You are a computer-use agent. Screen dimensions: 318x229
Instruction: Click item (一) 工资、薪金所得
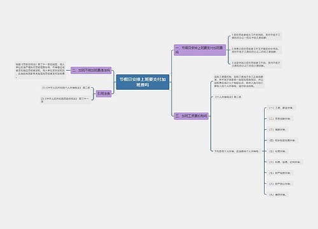pyautogui.click(x=281, y=108)
